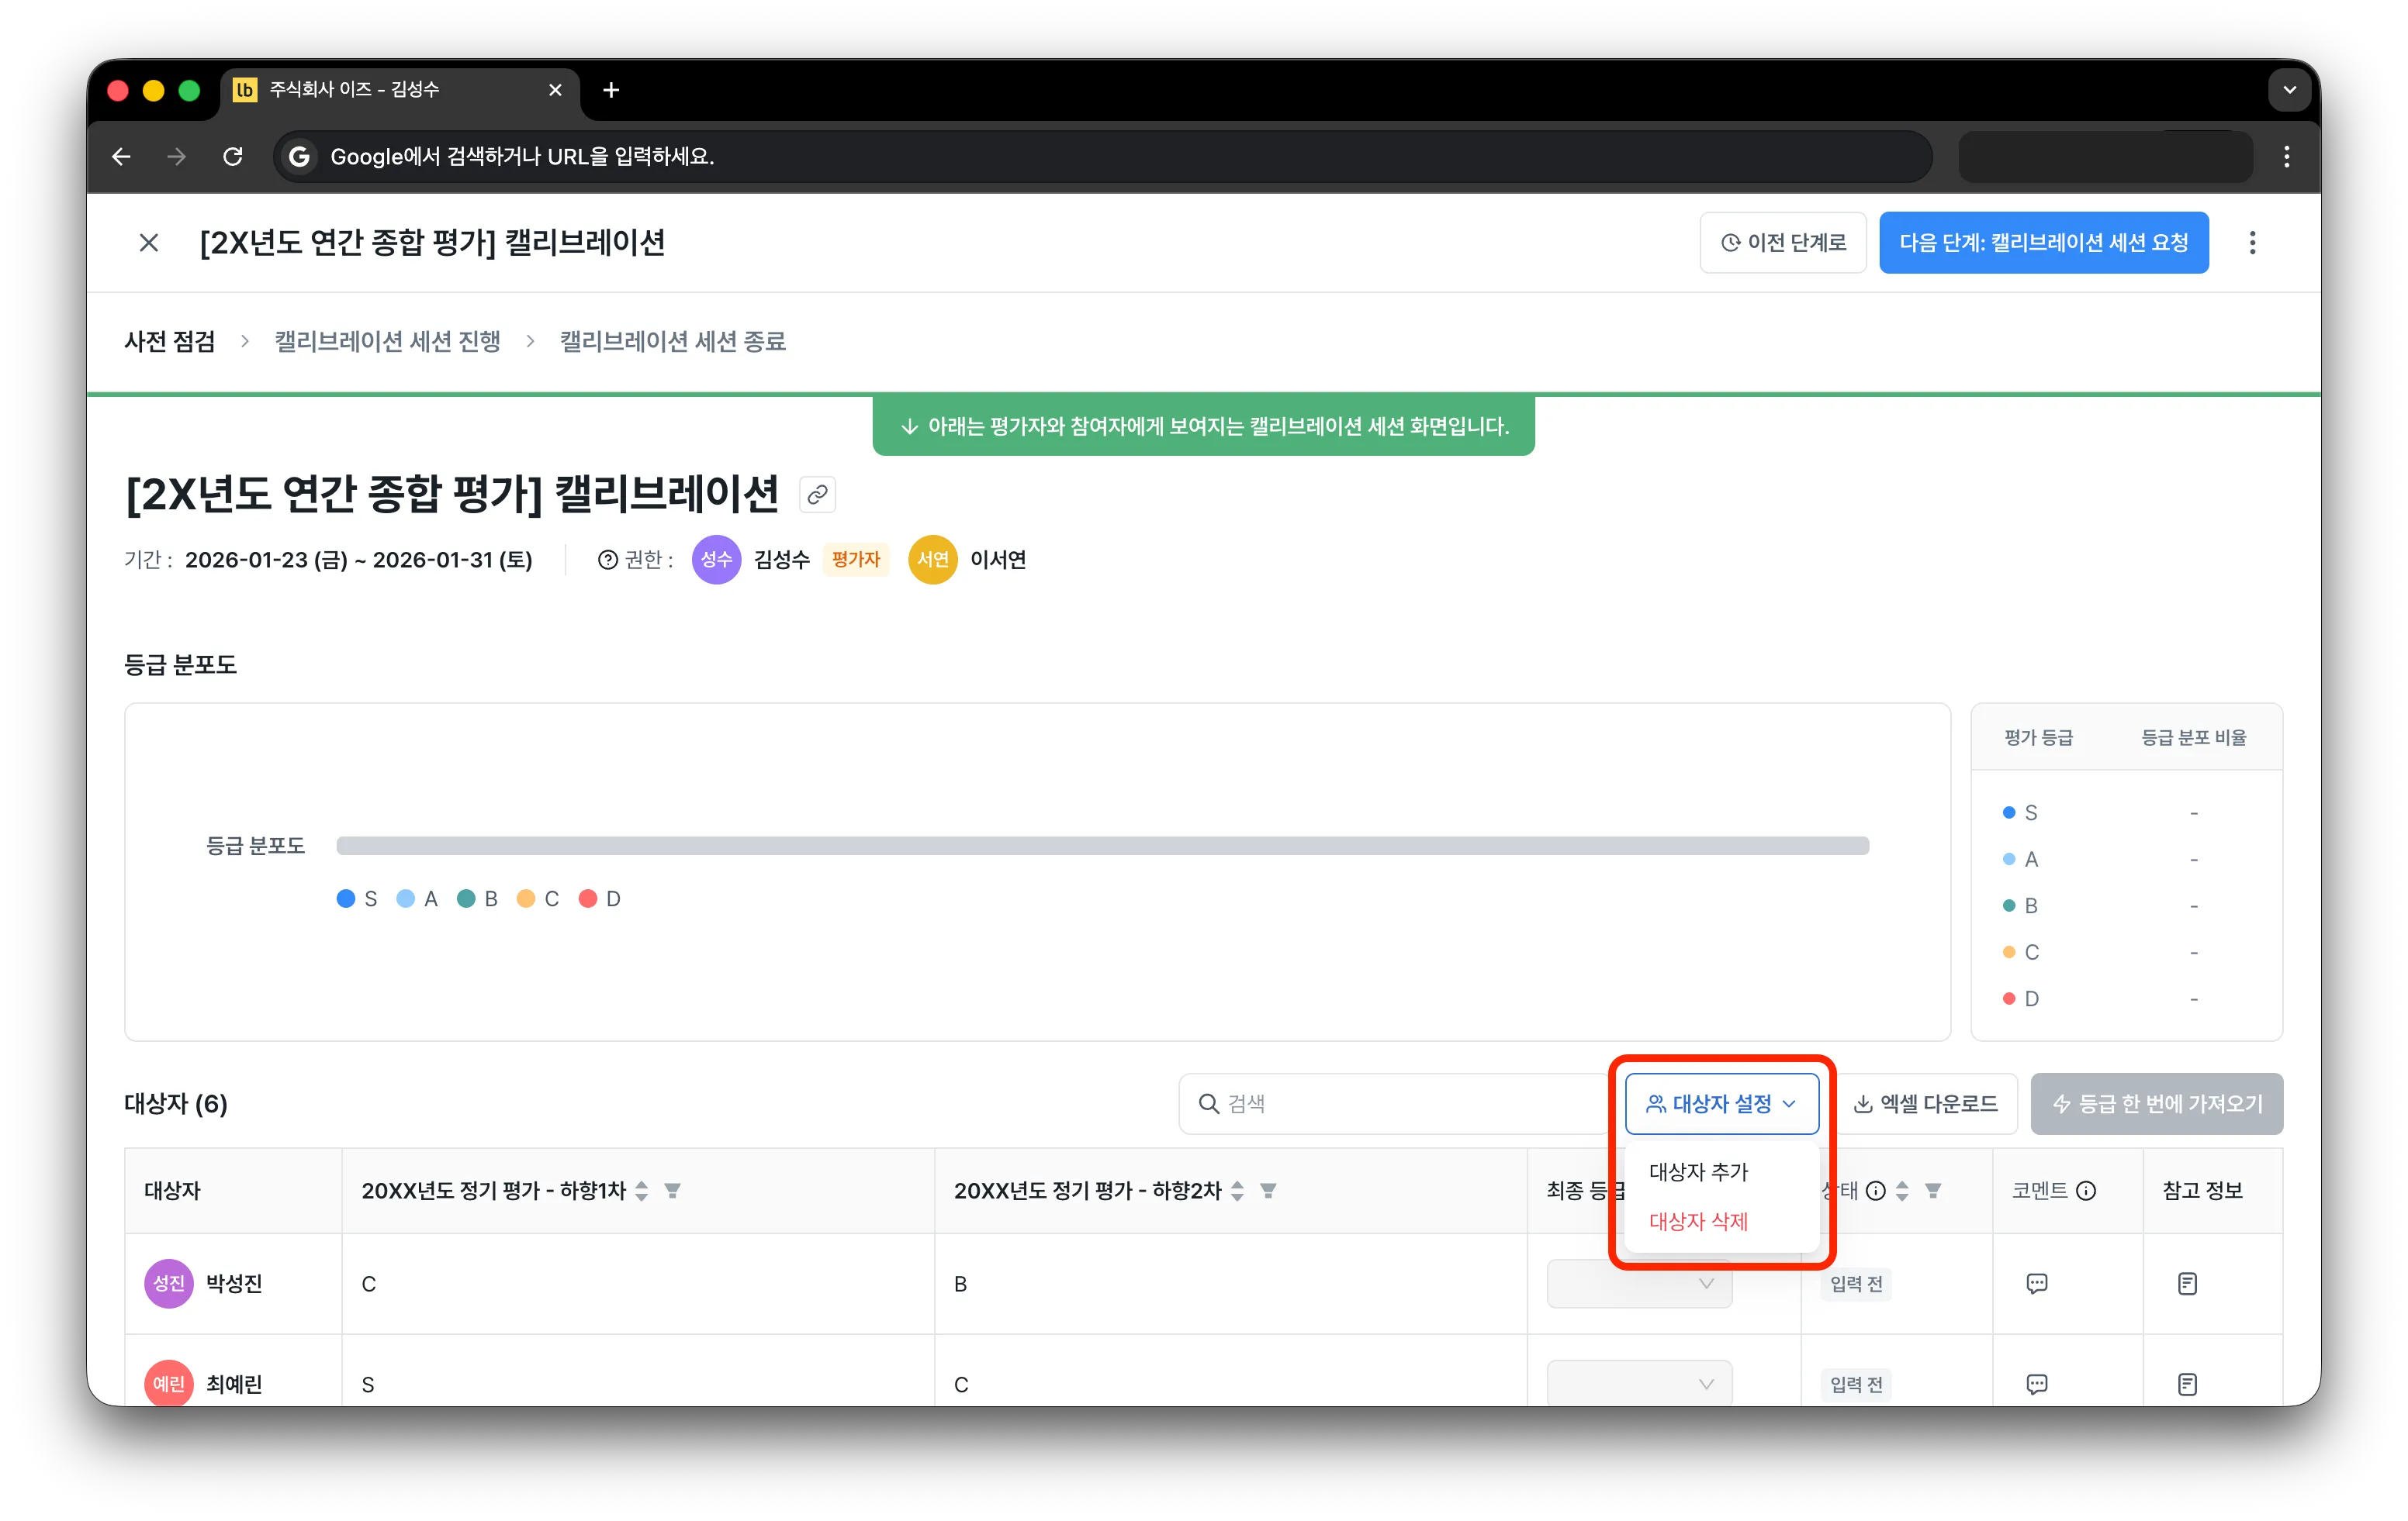The height and width of the screenshot is (1521, 2408).
Task: Go to 사전 점검 step
Action: [x=170, y=342]
